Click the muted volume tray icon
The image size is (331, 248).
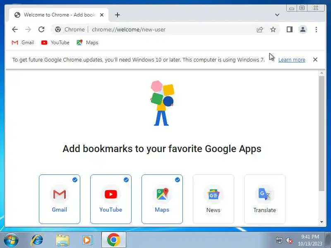click(289, 240)
